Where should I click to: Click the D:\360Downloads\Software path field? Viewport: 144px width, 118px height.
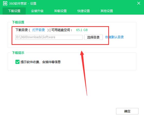tap(49, 37)
